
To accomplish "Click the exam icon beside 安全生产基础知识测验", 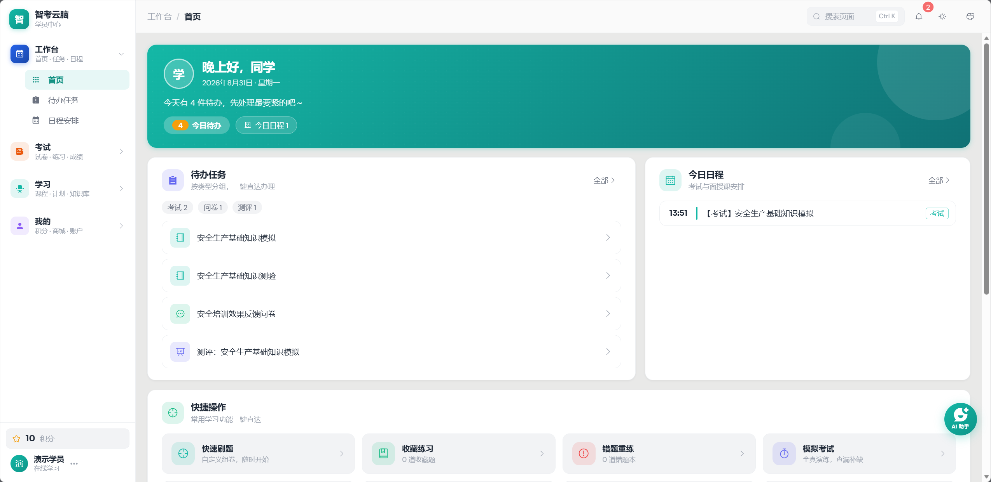I will pos(180,276).
